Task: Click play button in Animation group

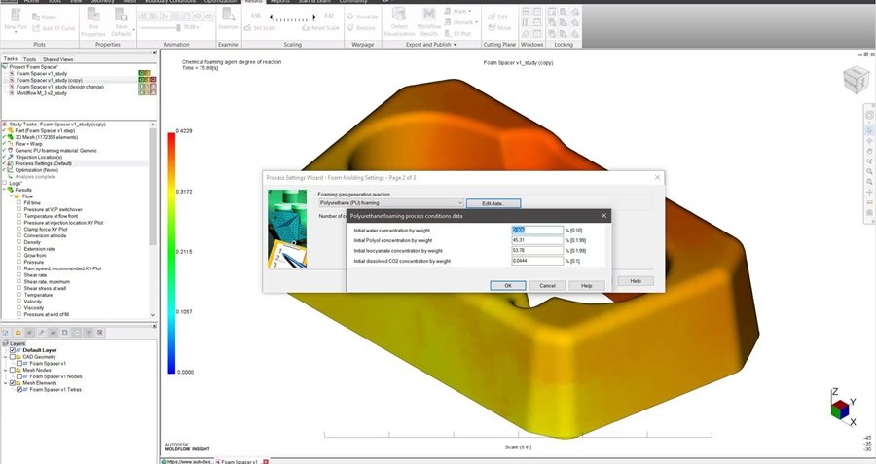Action: [164, 17]
